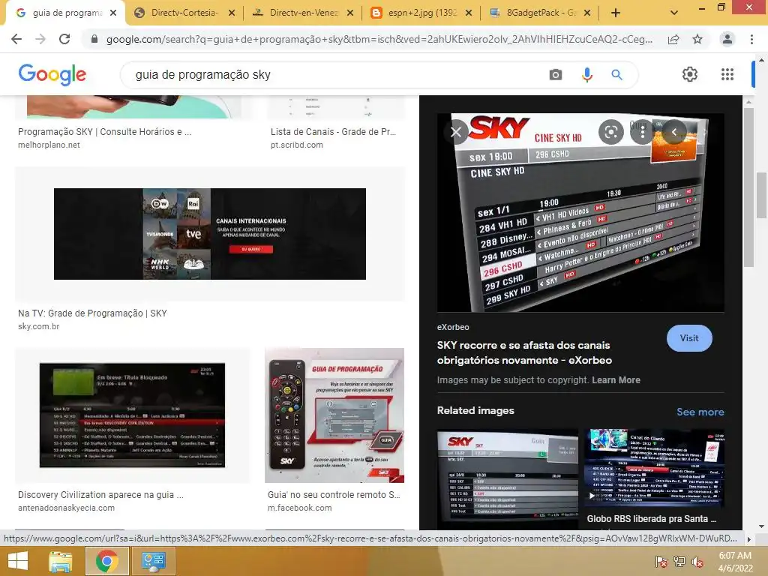Open Chrome's three-dot menu
The height and width of the screenshot is (576, 768).
[751, 39]
